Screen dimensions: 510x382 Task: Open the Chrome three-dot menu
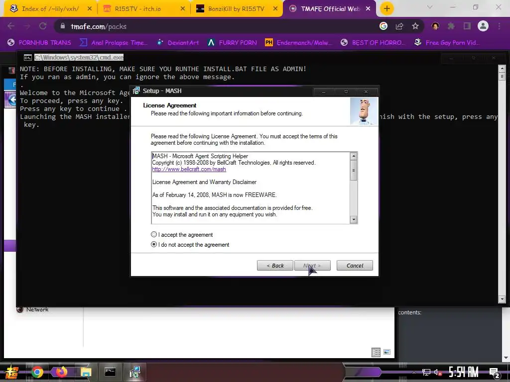[x=499, y=26]
